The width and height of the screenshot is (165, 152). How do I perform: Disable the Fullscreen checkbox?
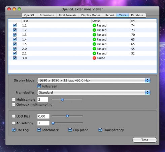click(39, 86)
